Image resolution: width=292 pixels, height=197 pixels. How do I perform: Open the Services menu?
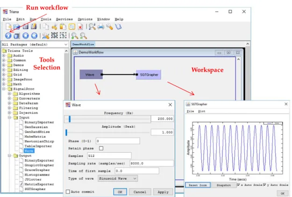(64, 19)
